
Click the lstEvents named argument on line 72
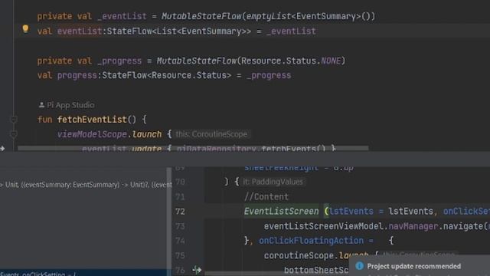(x=351, y=212)
